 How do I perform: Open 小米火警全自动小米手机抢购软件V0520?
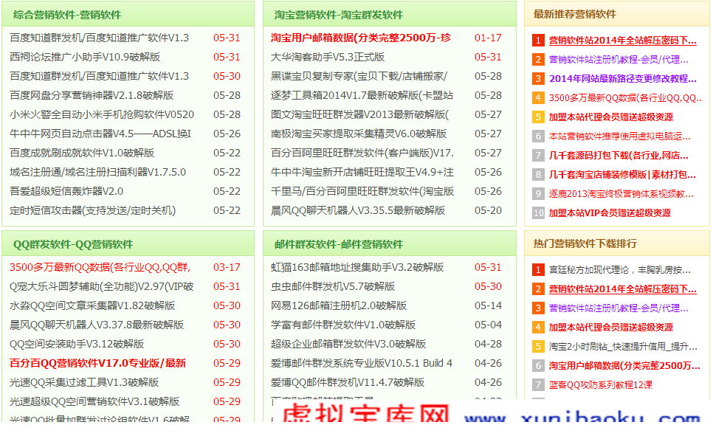(x=102, y=114)
